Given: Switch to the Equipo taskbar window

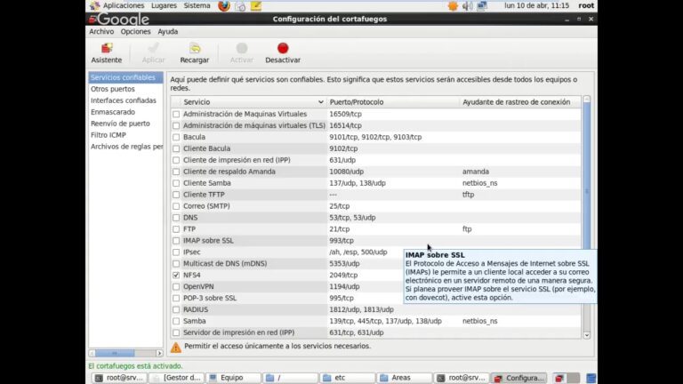Looking at the screenshot, I should click(x=234, y=378).
